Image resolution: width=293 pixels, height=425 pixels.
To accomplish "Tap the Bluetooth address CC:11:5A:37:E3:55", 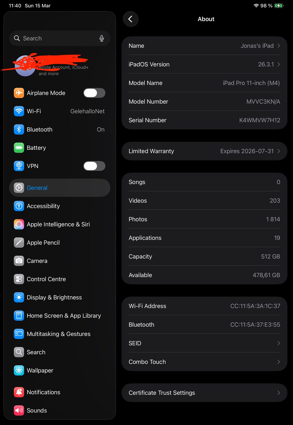I will (255, 325).
